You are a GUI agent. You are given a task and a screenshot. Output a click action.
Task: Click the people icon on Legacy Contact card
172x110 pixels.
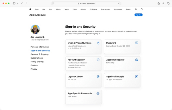click(x=98, y=77)
